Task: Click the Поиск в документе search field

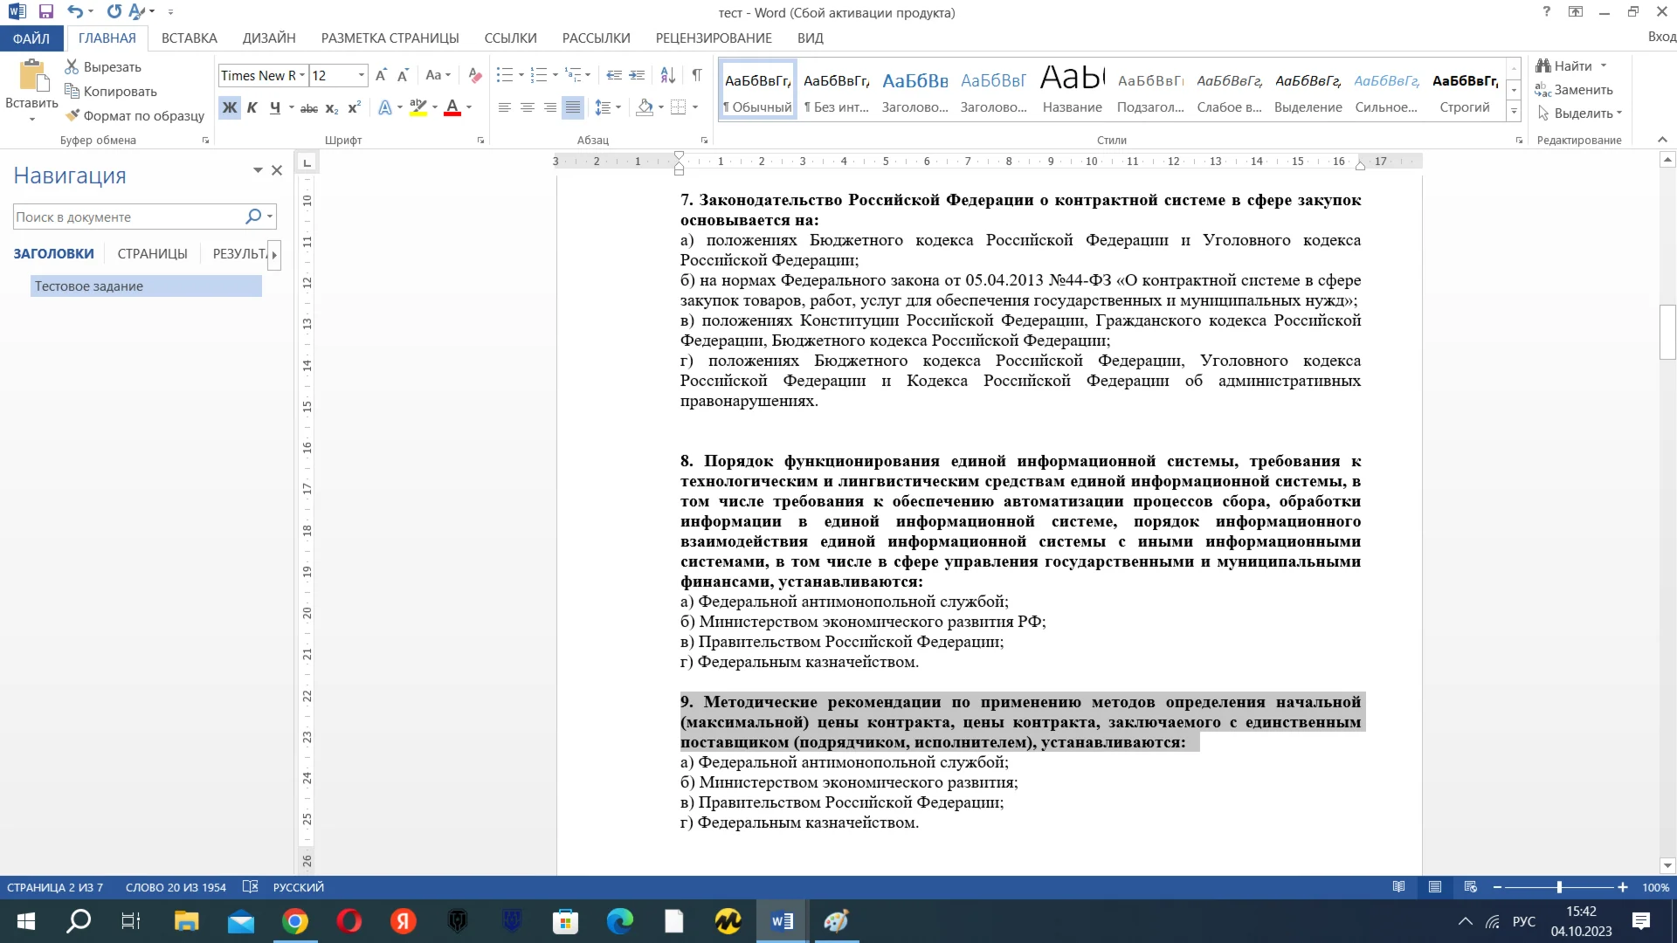Action: tap(128, 217)
